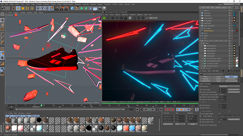Click the Focal Length input field
Screen dimensions: 243x136
tap(223, 89)
